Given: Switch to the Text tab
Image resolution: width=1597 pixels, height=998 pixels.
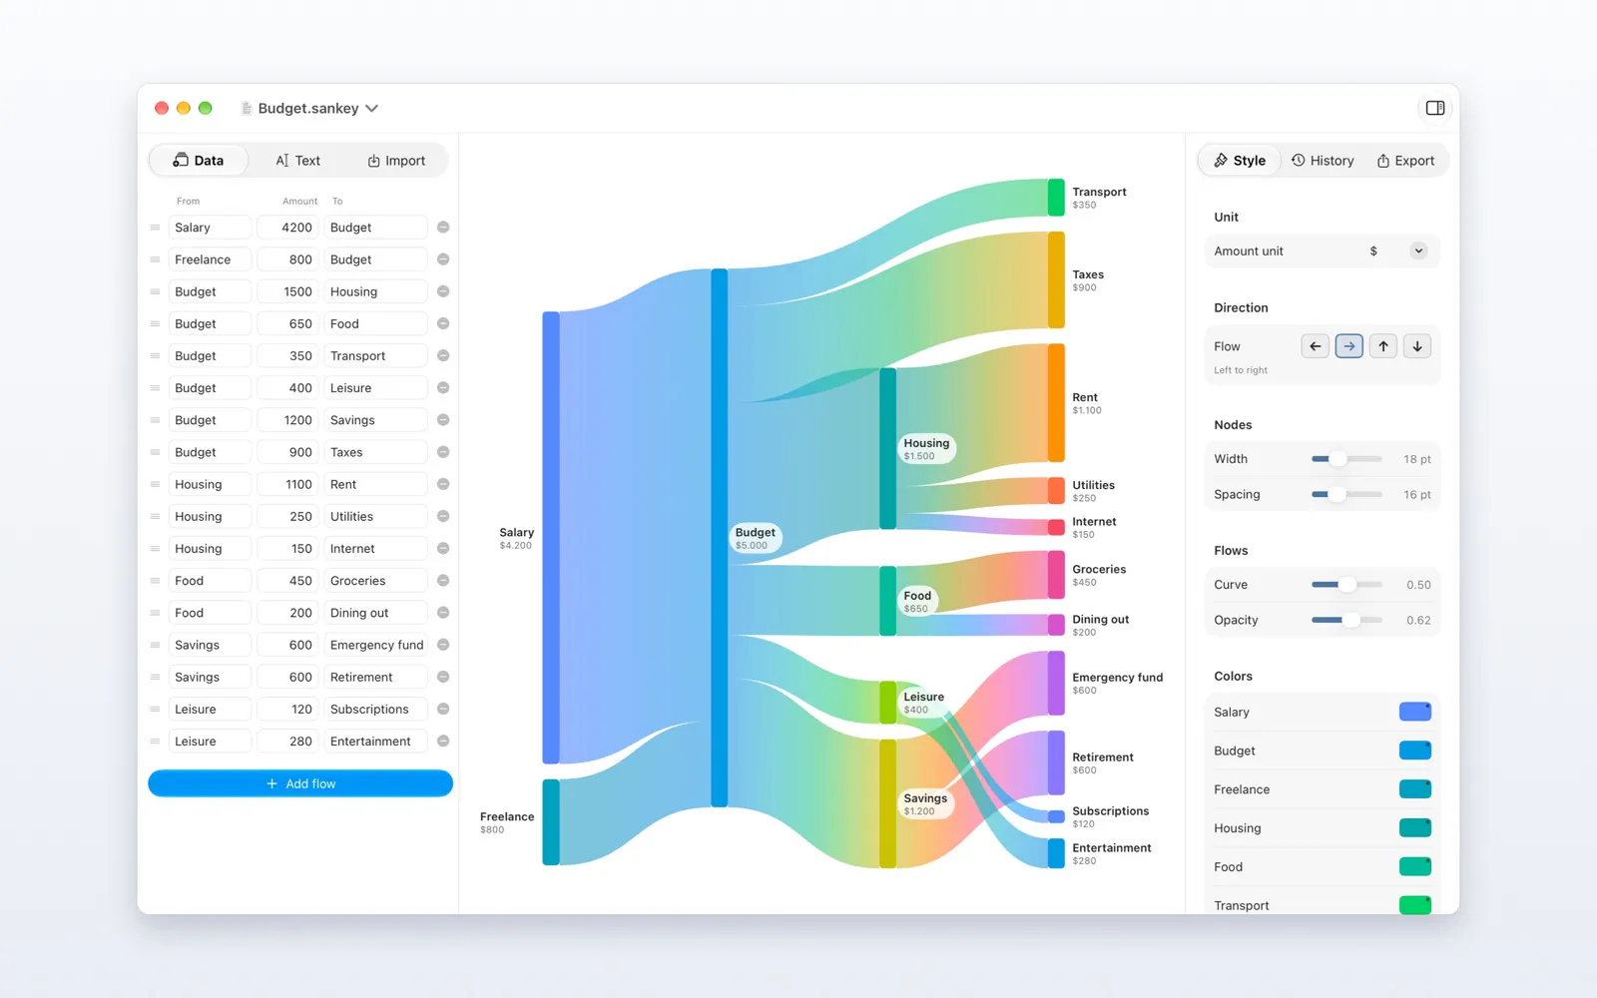Looking at the screenshot, I should [x=297, y=160].
